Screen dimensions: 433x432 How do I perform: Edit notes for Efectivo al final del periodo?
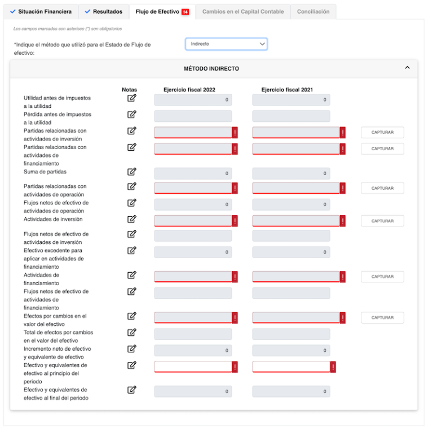[132, 390]
